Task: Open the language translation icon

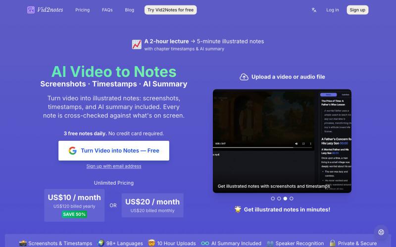Action: coord(314,10)
